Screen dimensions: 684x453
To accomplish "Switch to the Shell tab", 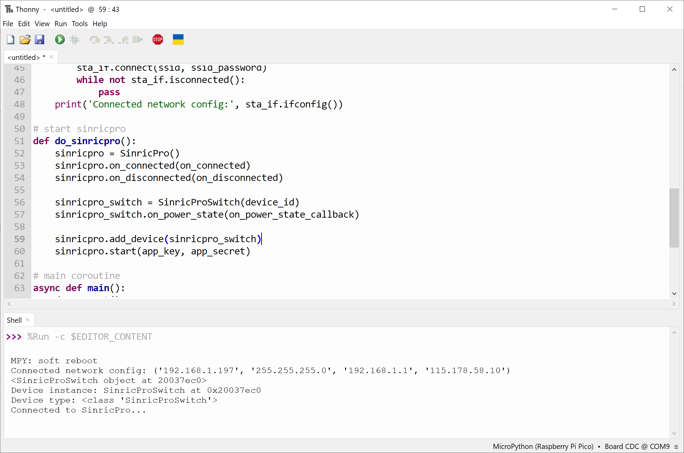I will (14, 320).
